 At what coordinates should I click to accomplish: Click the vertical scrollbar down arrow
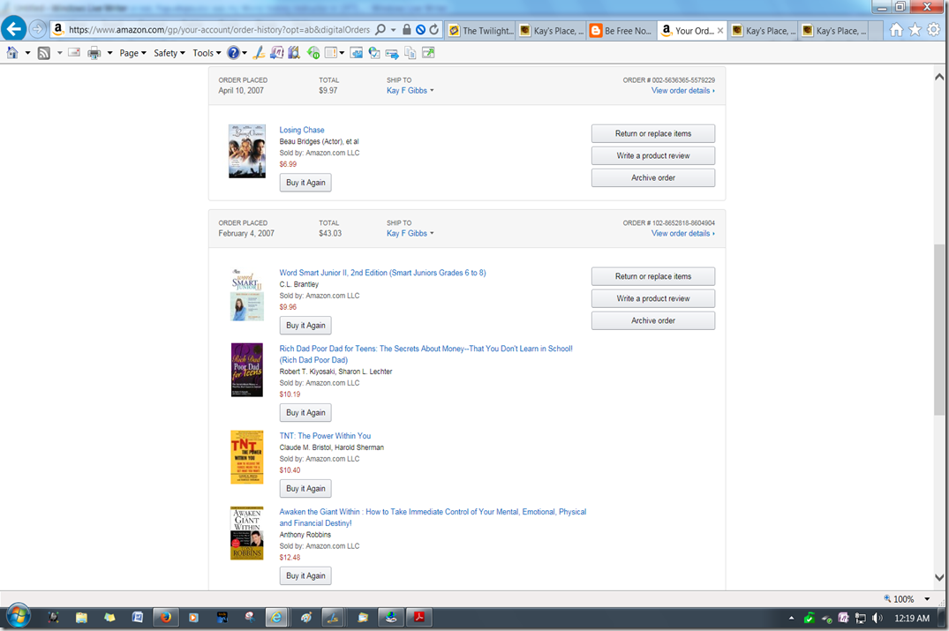(x=938, y=578)
